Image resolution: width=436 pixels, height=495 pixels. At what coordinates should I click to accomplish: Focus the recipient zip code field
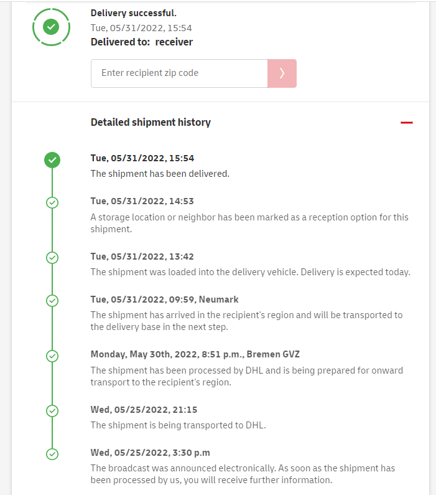click(x=179, y=73)
